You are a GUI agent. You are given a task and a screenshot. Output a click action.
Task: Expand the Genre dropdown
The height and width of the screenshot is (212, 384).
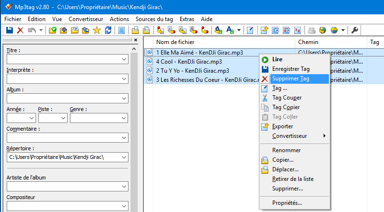[124, 118]
